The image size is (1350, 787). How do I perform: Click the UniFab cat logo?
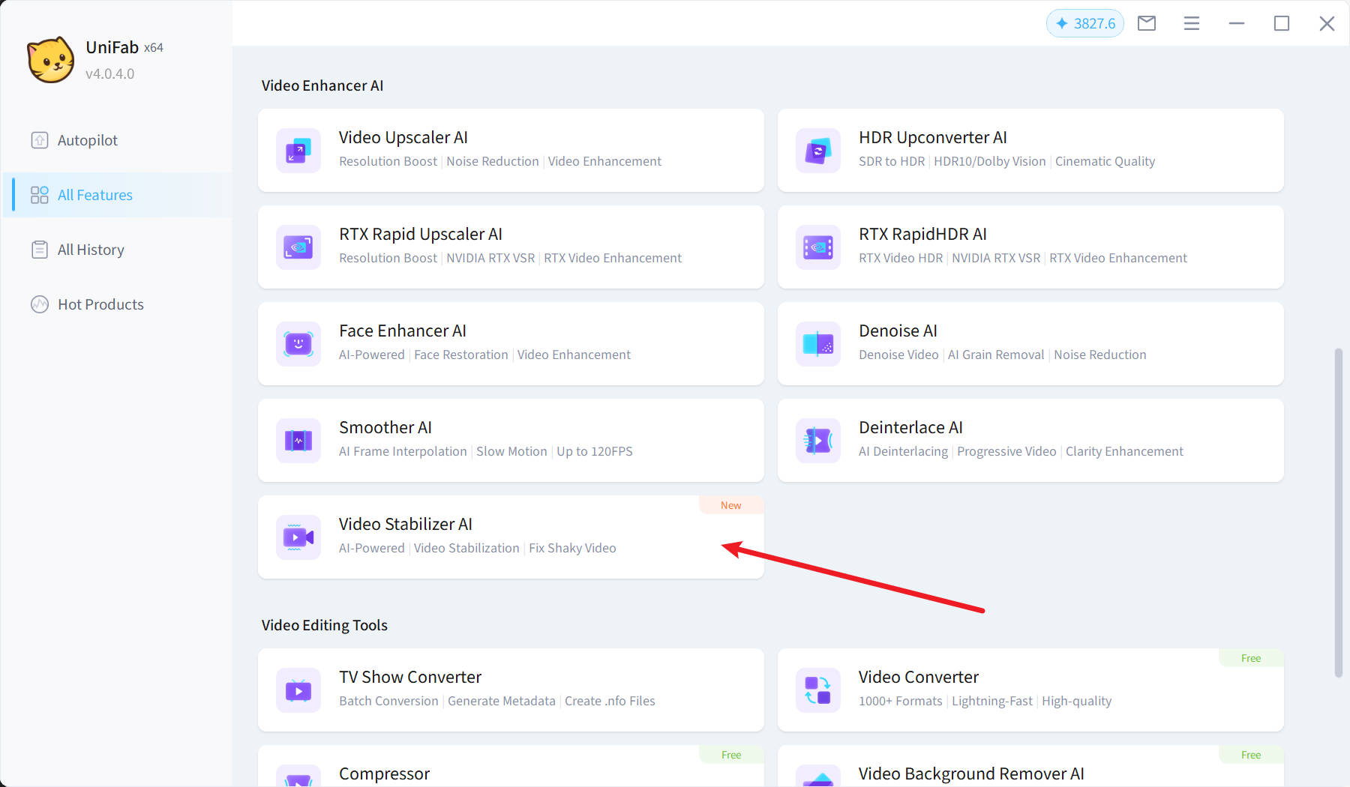click(51, 60)
